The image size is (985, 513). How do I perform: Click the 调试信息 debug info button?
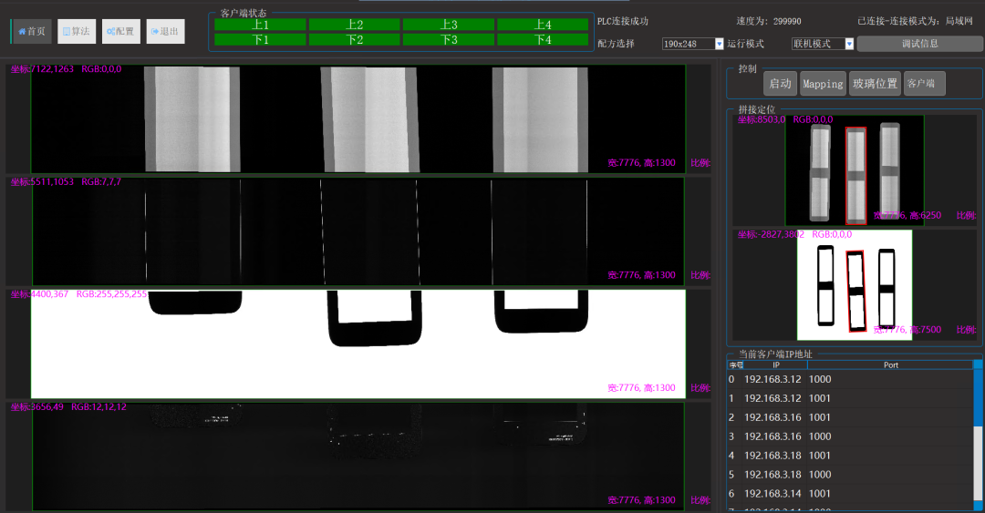[919, 44]
